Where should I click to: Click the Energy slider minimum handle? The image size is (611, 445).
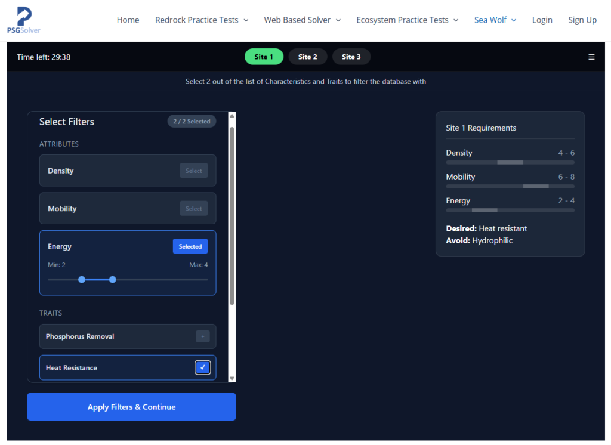82,279
